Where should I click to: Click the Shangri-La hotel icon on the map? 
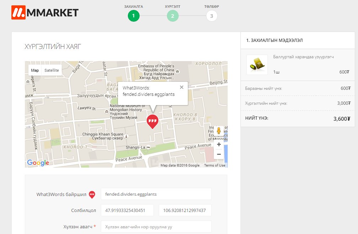[148, 147]
